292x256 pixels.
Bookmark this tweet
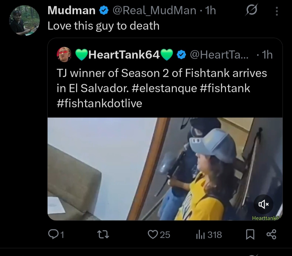click(250, 234)
